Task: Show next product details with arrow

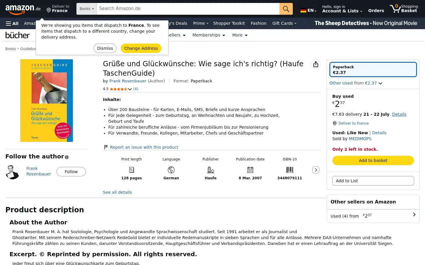Action: click(x=316, y=170)
